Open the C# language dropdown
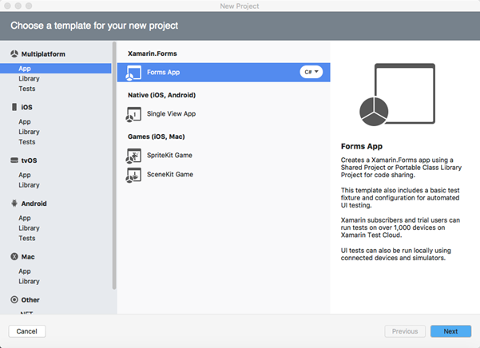Viewport: 480px width, 348px height. (x=311, y=73)
